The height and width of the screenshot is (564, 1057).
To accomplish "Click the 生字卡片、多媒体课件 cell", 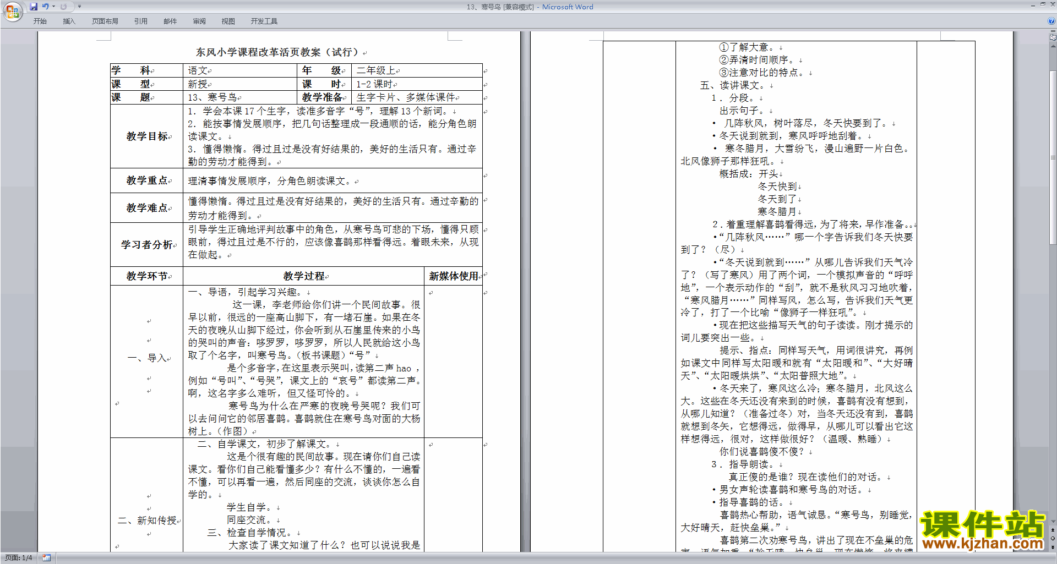I will pos(417,97).
